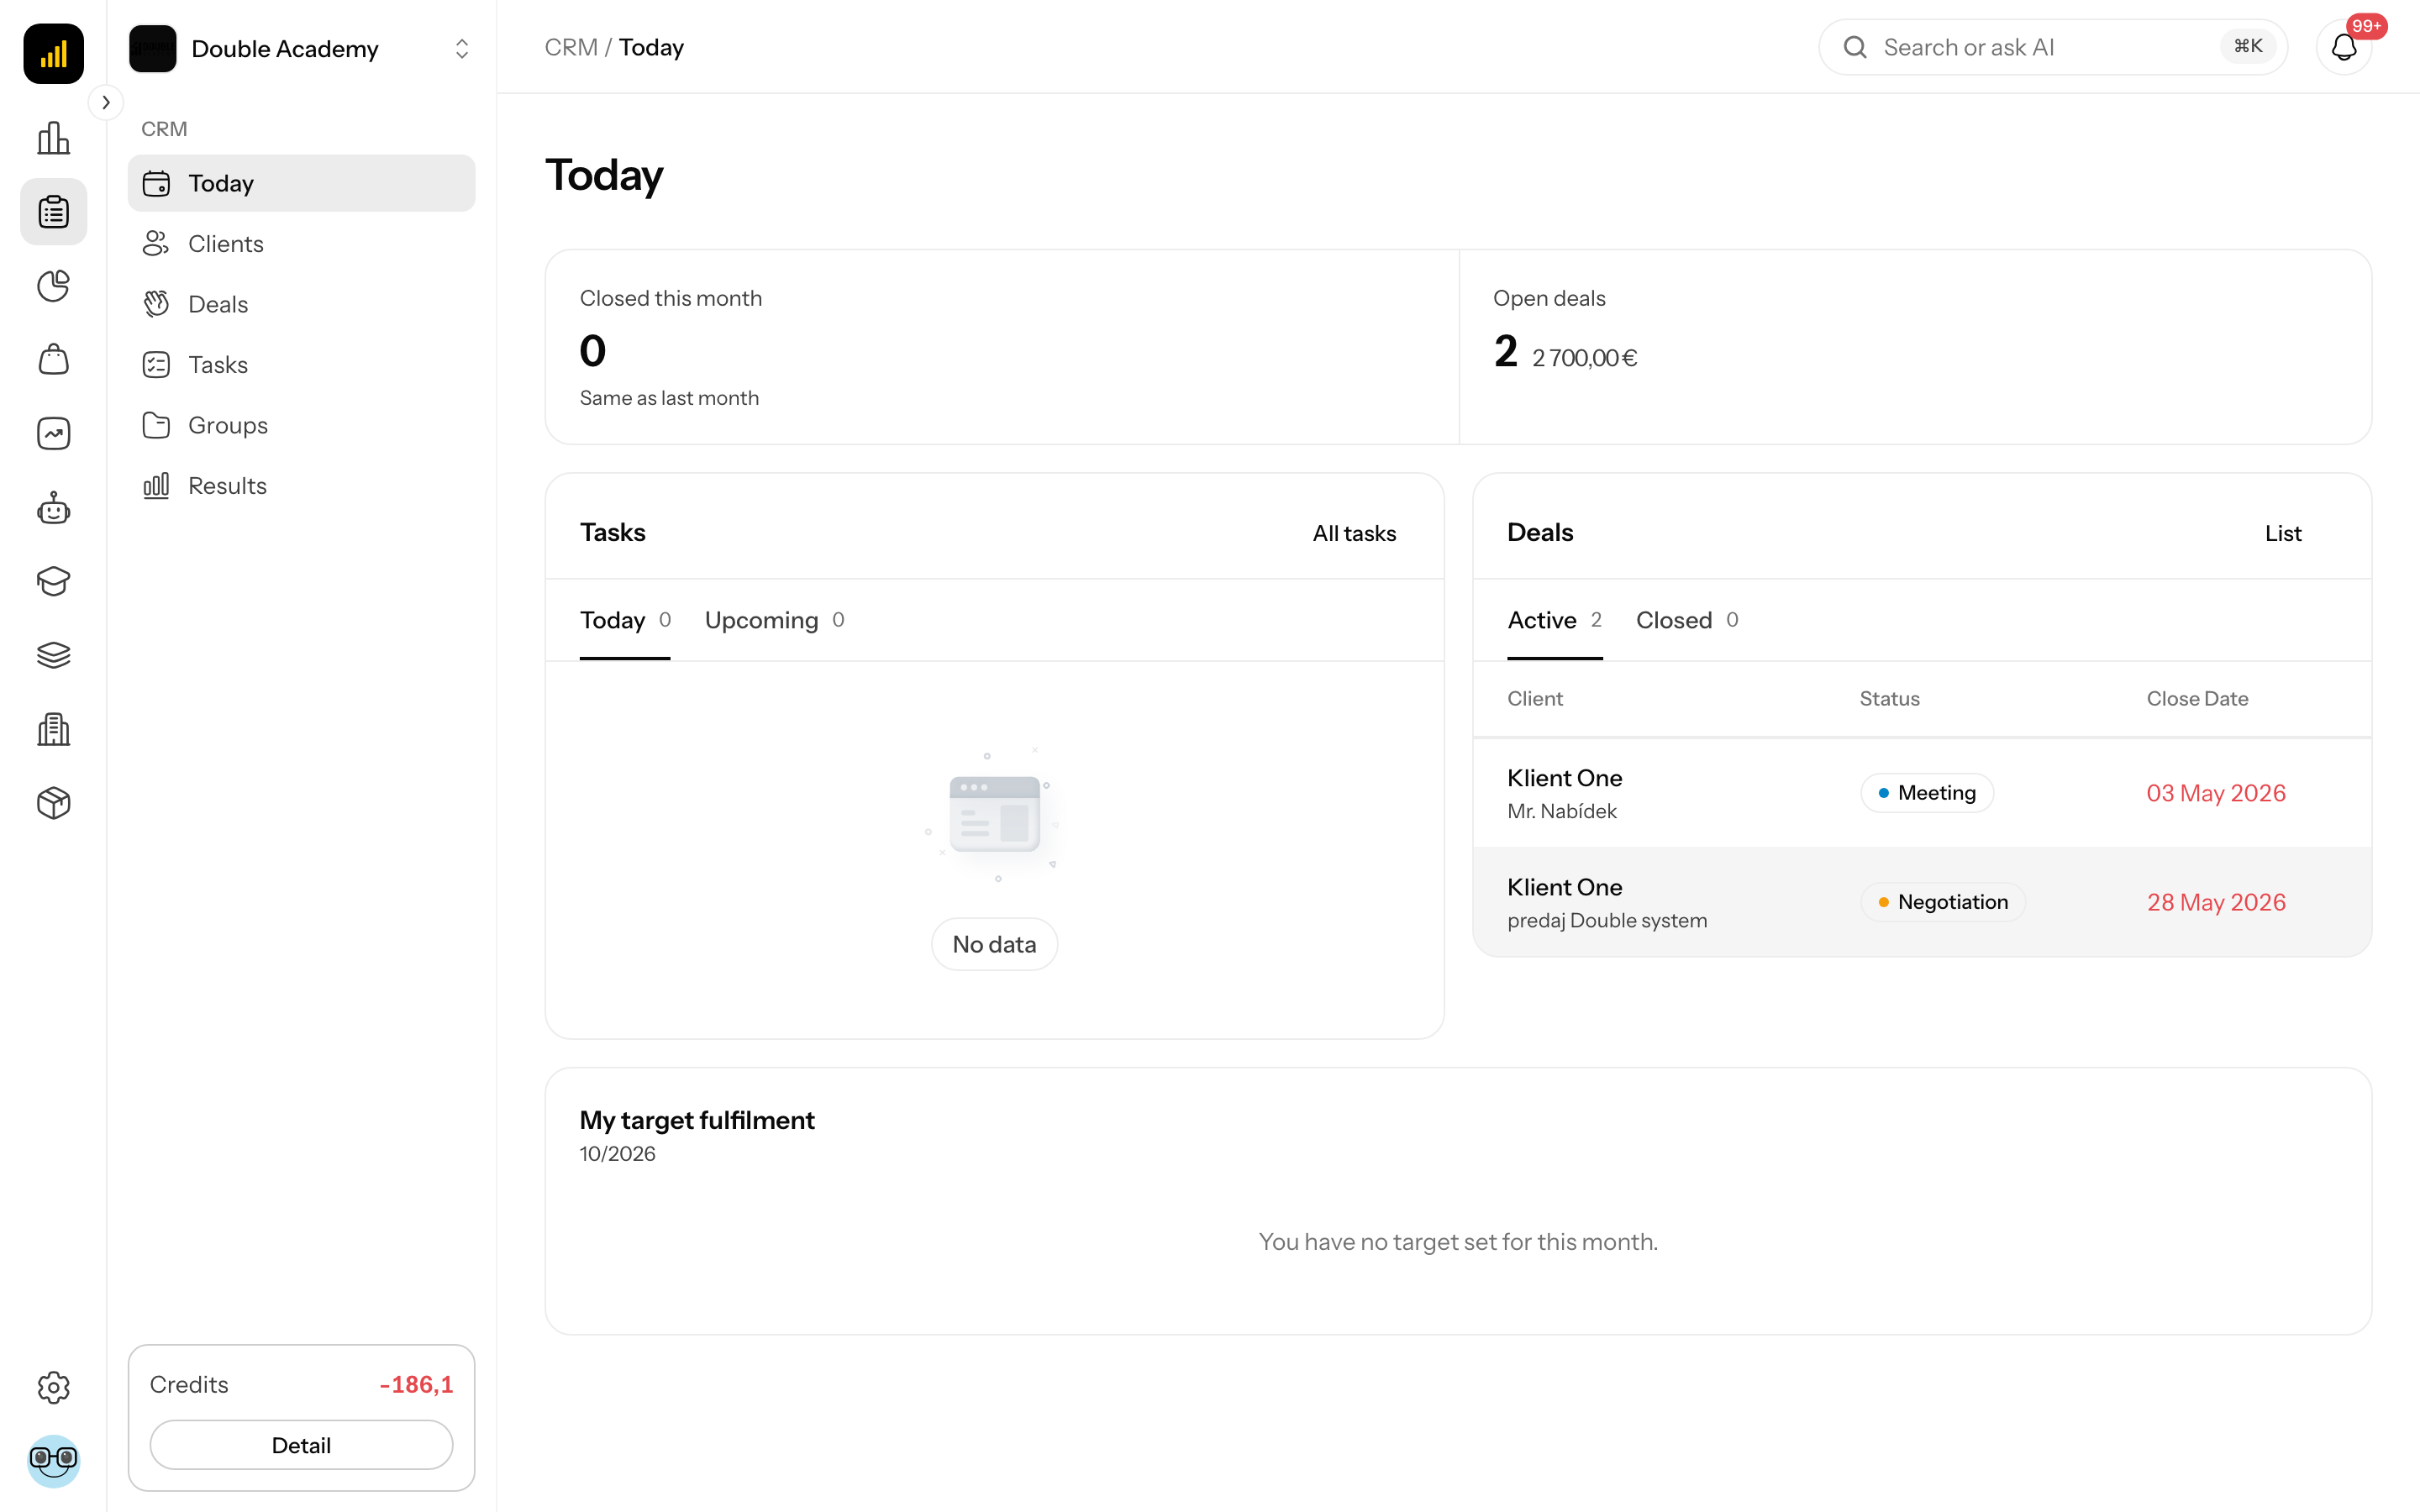2420x1512 pixels.
Task: Open the pie chart icon in the rail
Action: coord(53,286)
